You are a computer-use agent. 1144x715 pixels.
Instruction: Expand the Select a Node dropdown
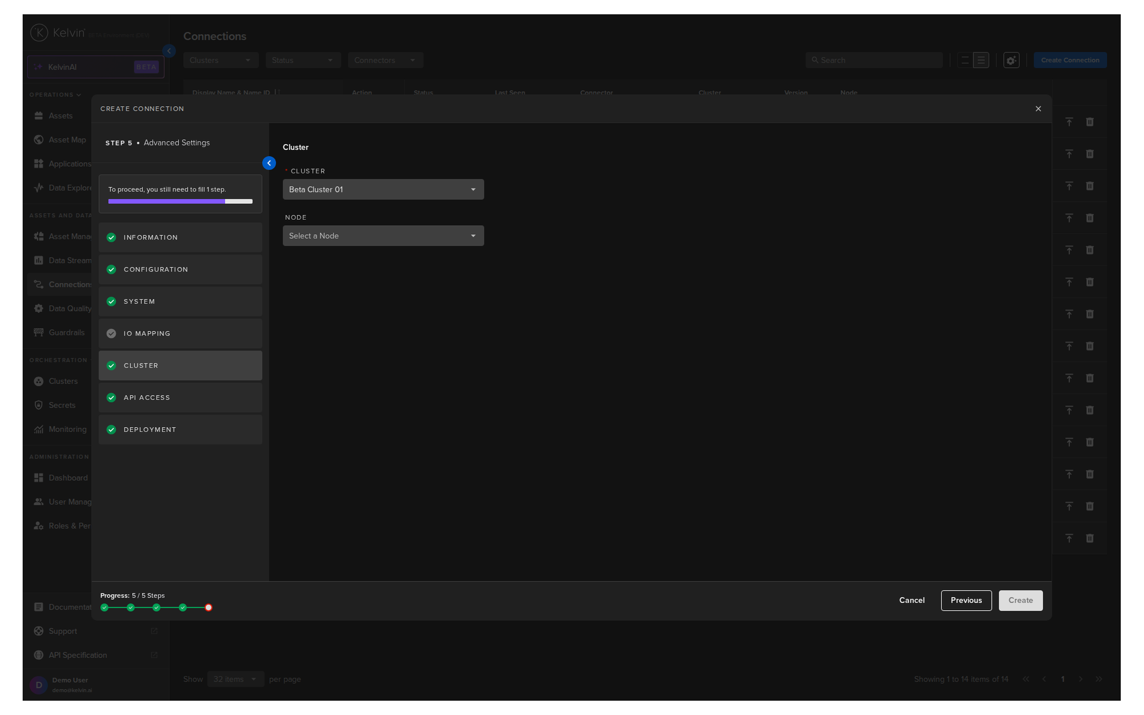point(383,236)
